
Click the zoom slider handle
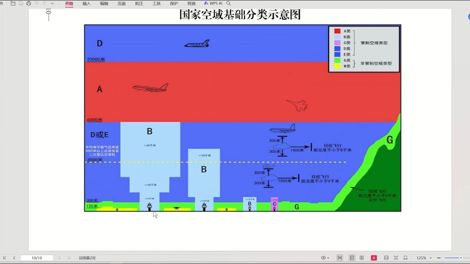tap(461, 258)
